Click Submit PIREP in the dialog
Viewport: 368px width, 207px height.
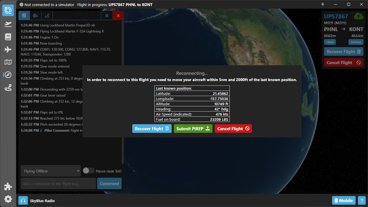(x=193, y=129)
